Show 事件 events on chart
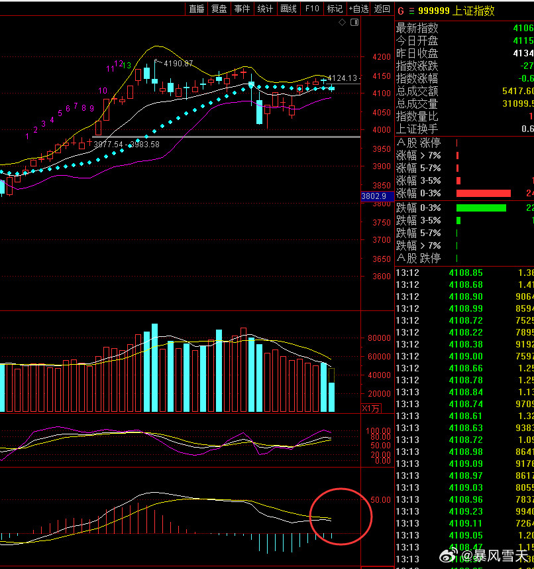534x569 pixels. pyautogui.click(x=242, y=9)
